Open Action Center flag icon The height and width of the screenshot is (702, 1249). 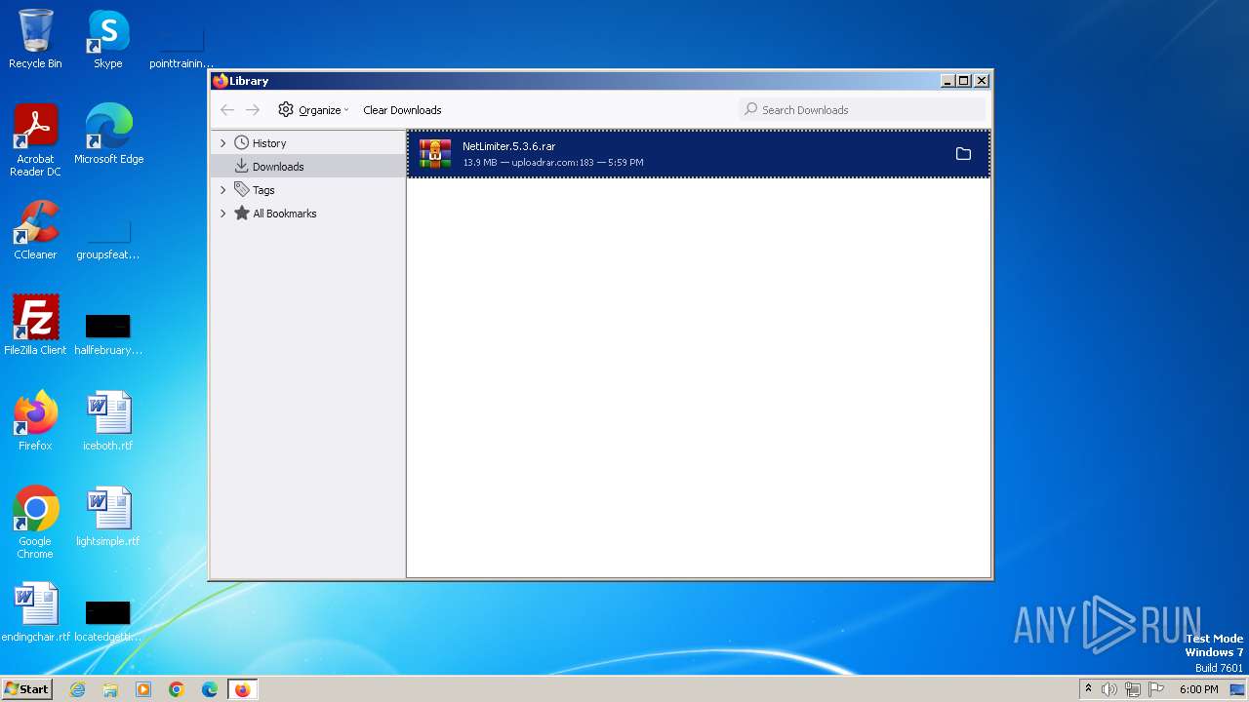(x=1156, y=689)
